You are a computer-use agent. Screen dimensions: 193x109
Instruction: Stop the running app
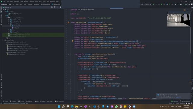click(x=172, y=4)
